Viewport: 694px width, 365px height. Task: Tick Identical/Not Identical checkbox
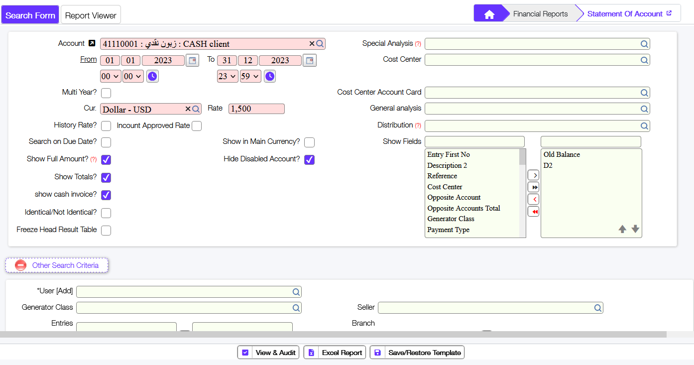(x=106, y=213)
